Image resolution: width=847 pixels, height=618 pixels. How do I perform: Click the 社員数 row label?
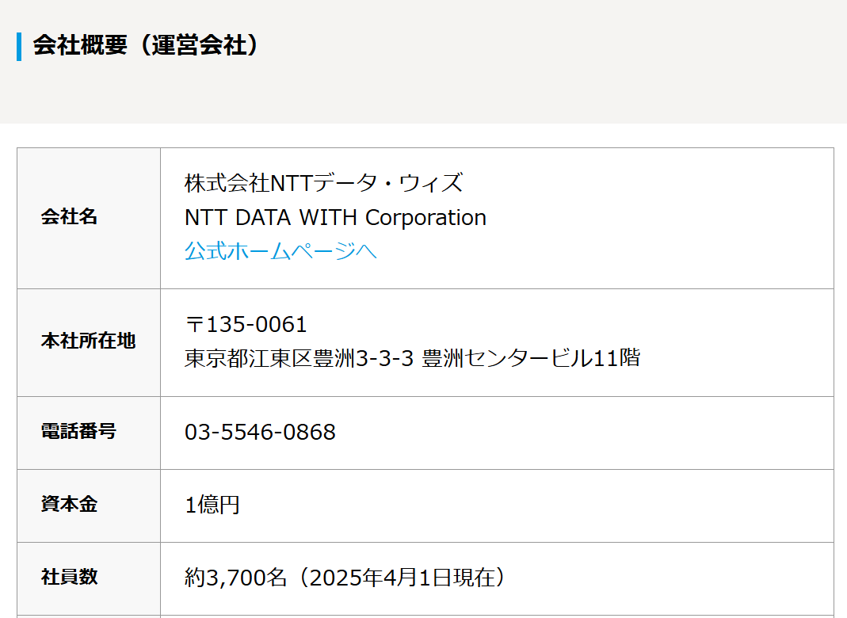(69, 577)
